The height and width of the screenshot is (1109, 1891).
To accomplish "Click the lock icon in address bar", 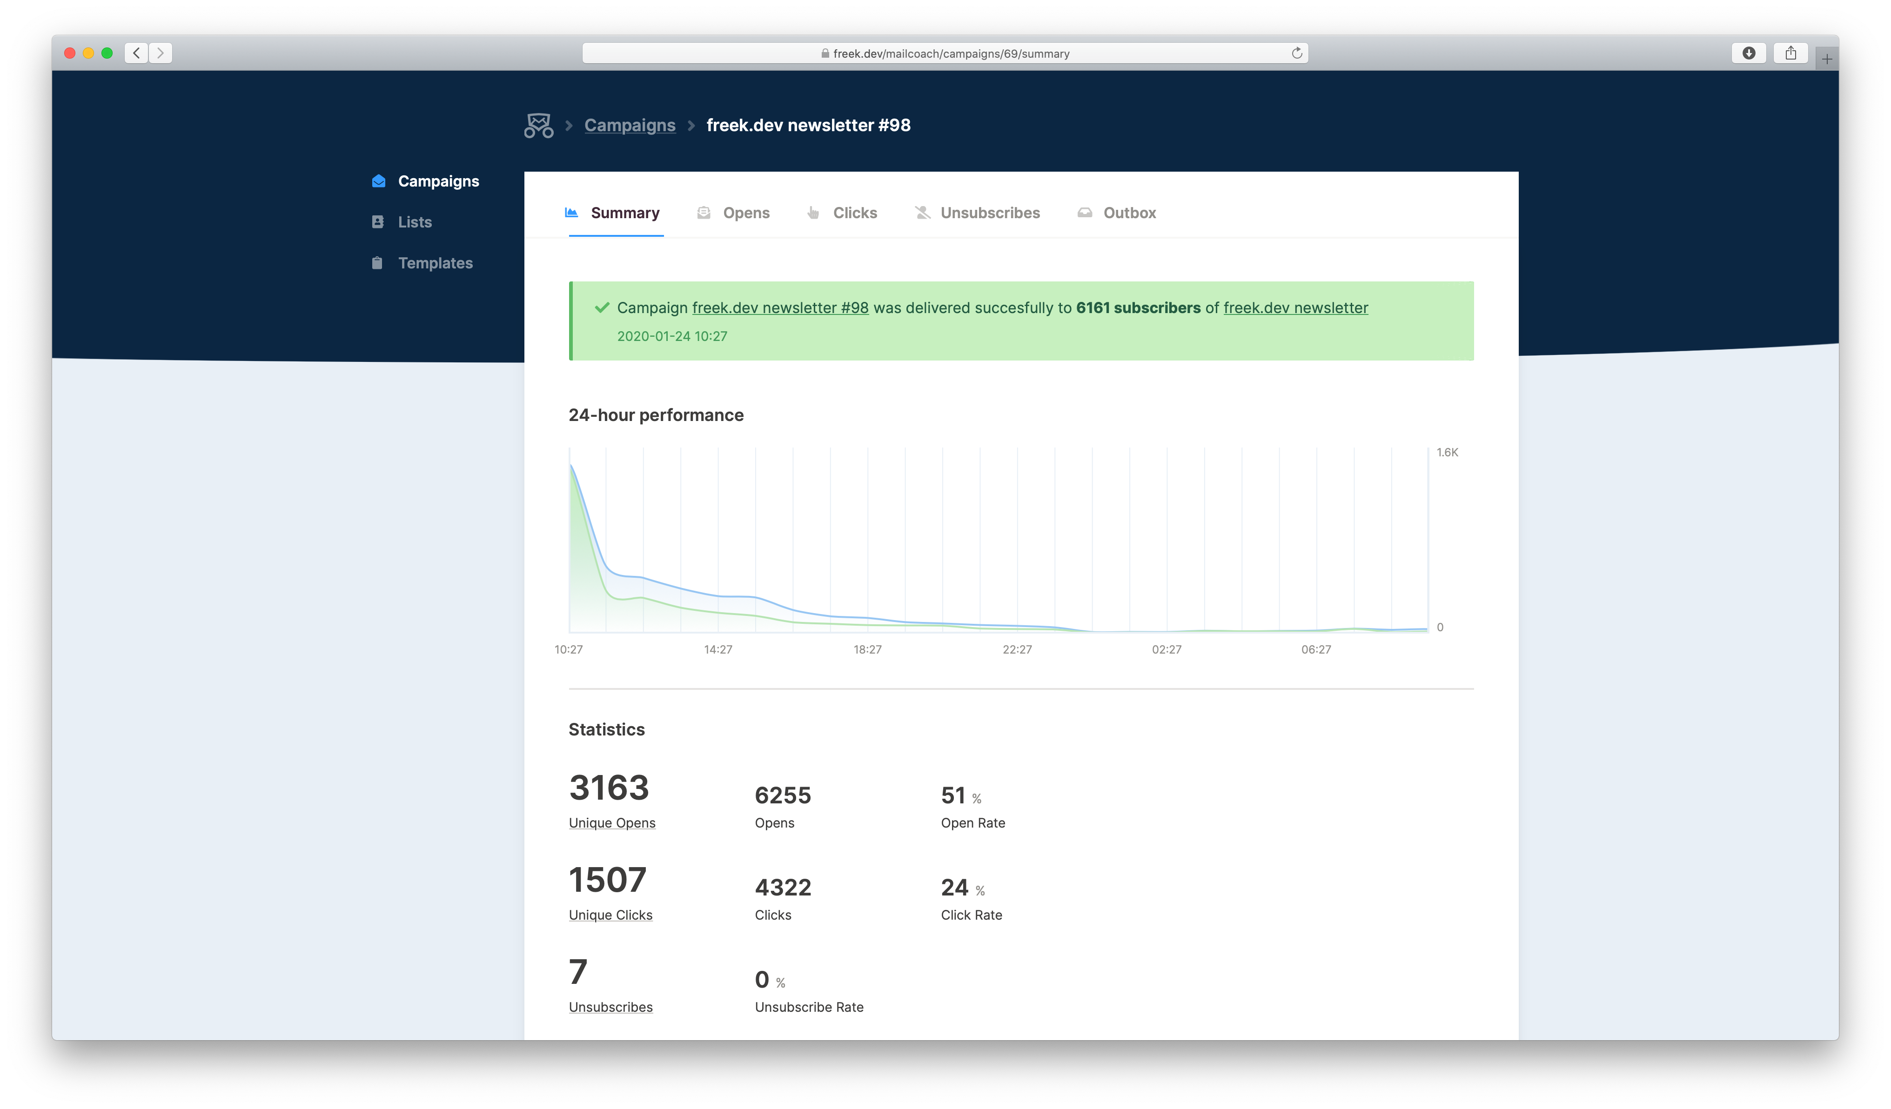I will click(x=825, y=53).
